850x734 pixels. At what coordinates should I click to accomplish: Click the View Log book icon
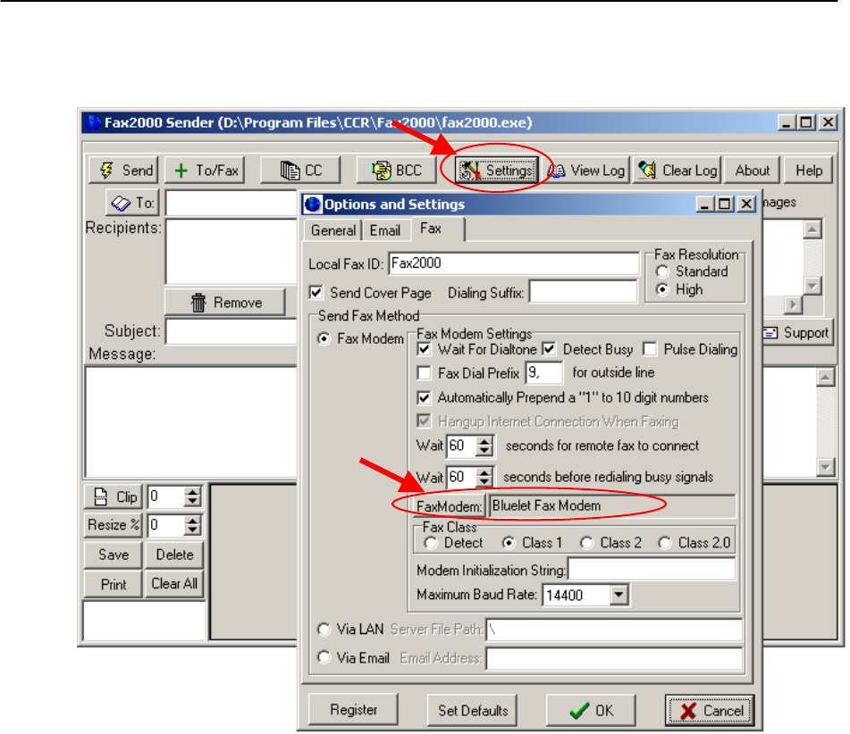click(x=556, y=171)
